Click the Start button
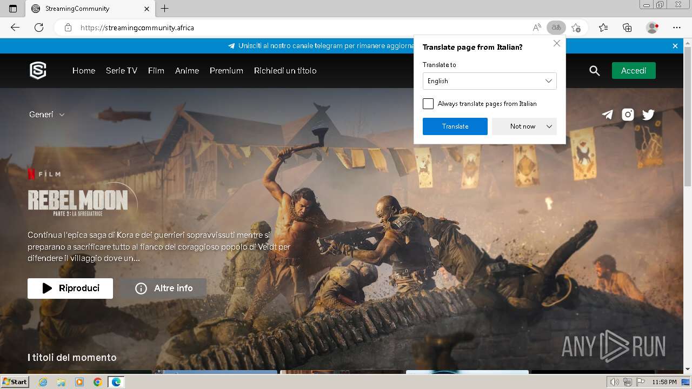This screenshot has width=692, height=389. click(x=15, y=382)
